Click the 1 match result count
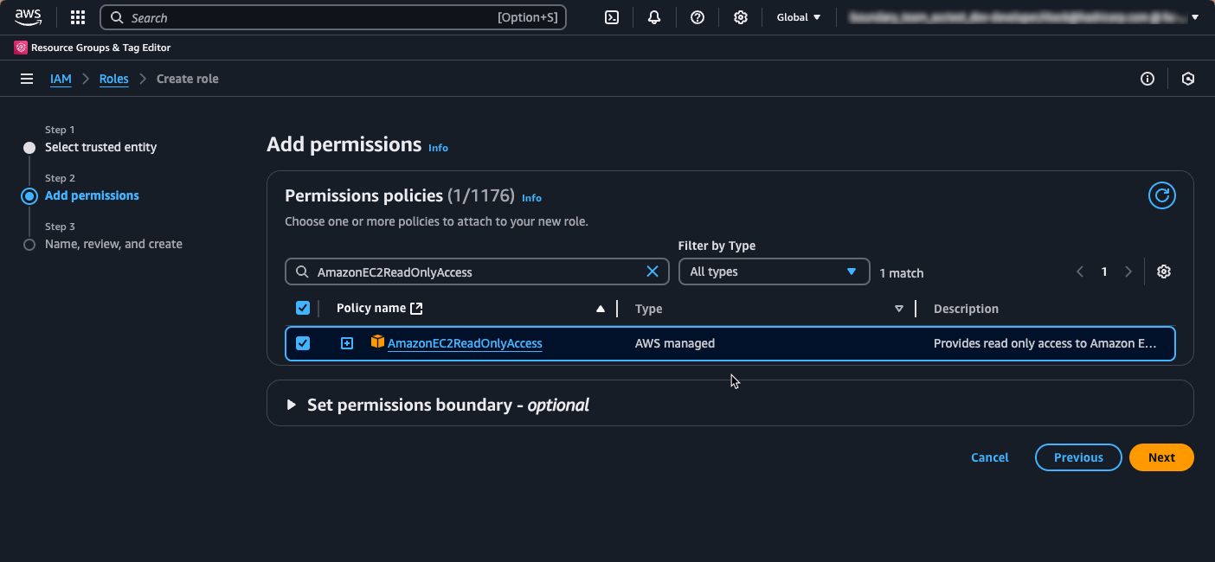 coord(902,273)
